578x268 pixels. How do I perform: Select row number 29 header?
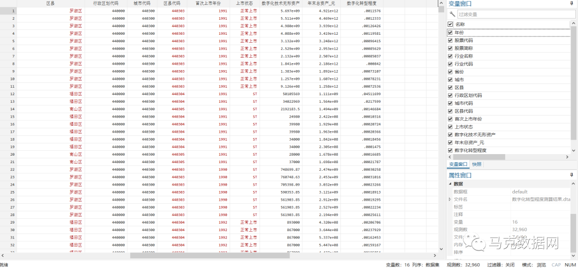9,223
